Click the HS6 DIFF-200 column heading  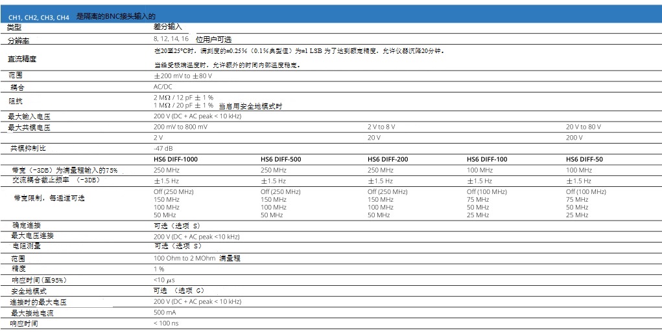[388, 159]
